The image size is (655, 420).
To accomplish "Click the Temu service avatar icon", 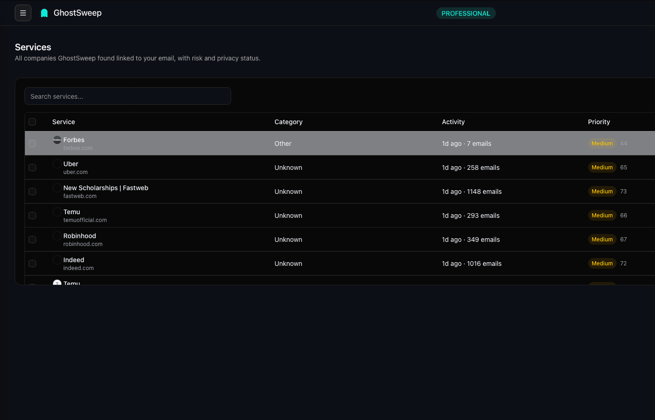I will tap(57, 211).
